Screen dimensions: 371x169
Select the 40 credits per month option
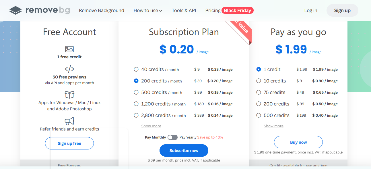(x=136, y=69)
